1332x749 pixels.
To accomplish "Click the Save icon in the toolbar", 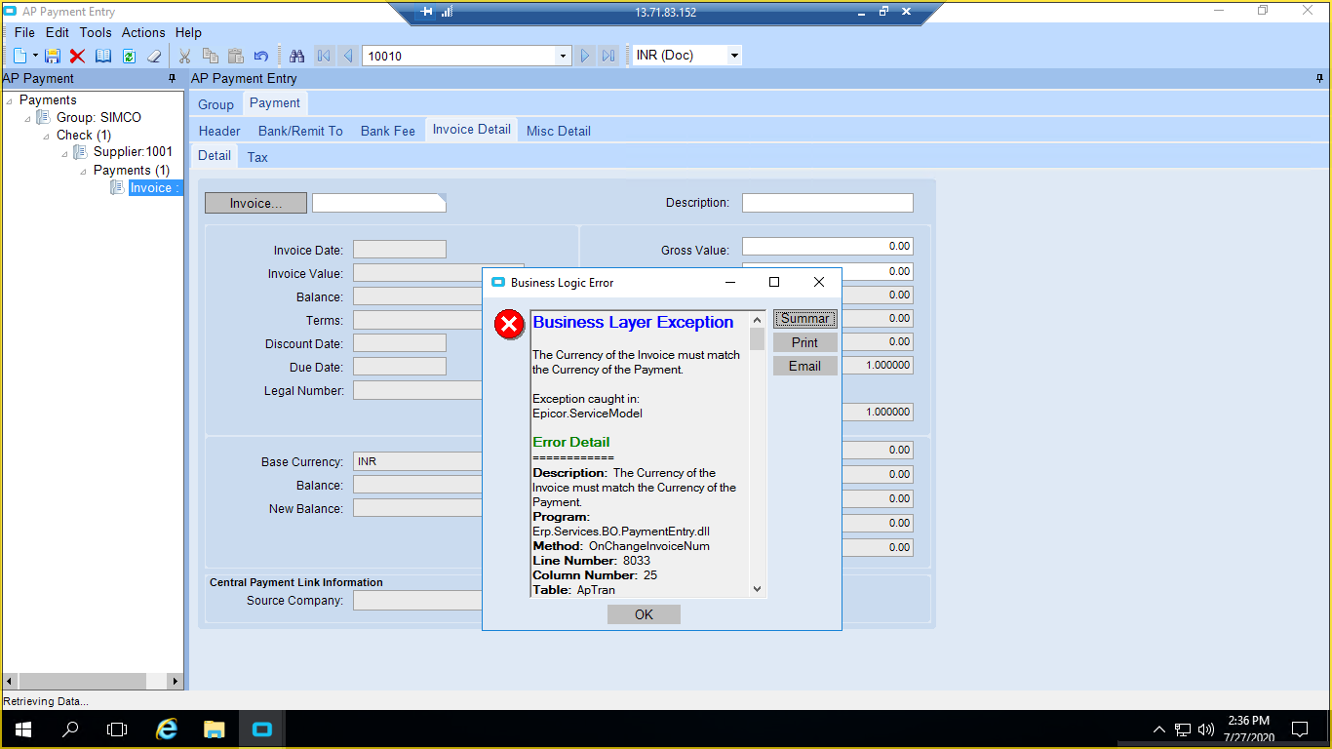I will pyautogui.click(x=53, y=57).
